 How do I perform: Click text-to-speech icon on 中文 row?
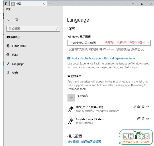139,107
